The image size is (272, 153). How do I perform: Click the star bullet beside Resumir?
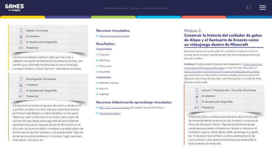(97, 89)
